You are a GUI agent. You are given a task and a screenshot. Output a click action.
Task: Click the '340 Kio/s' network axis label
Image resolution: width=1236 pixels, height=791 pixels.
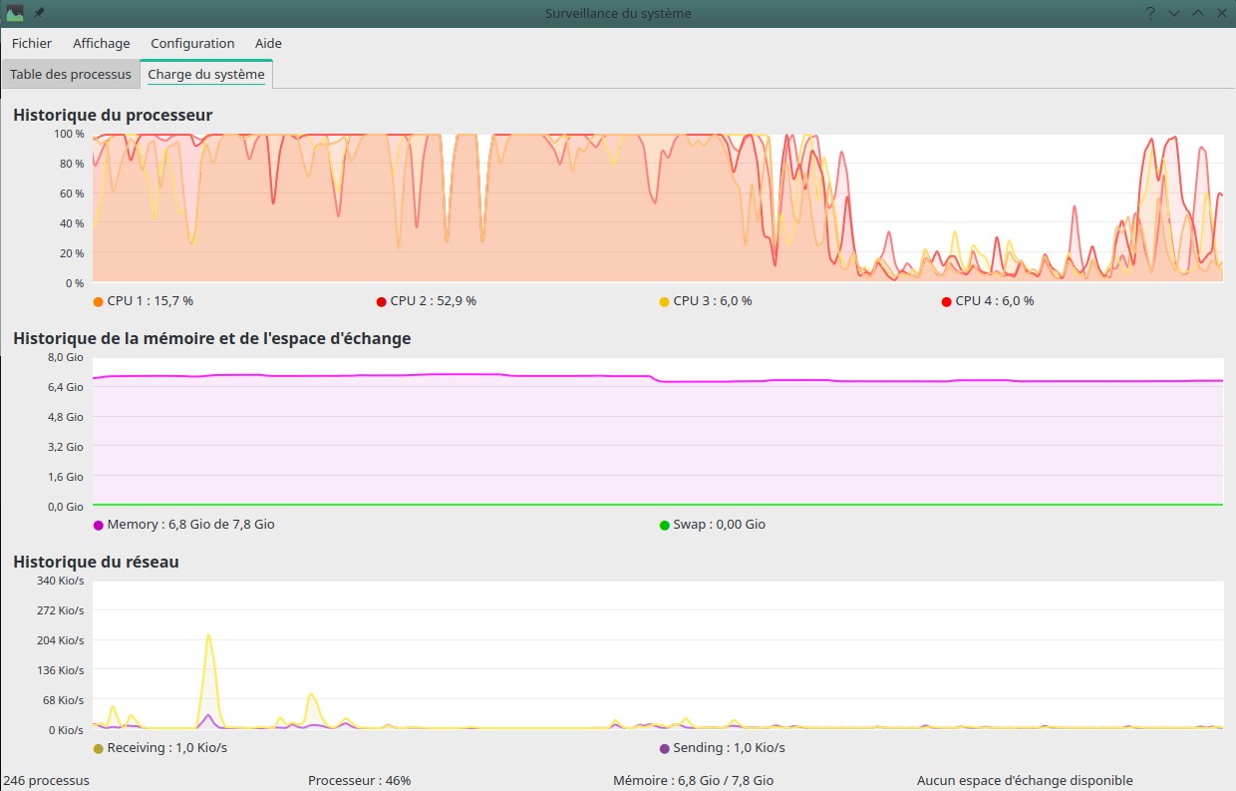60,581
